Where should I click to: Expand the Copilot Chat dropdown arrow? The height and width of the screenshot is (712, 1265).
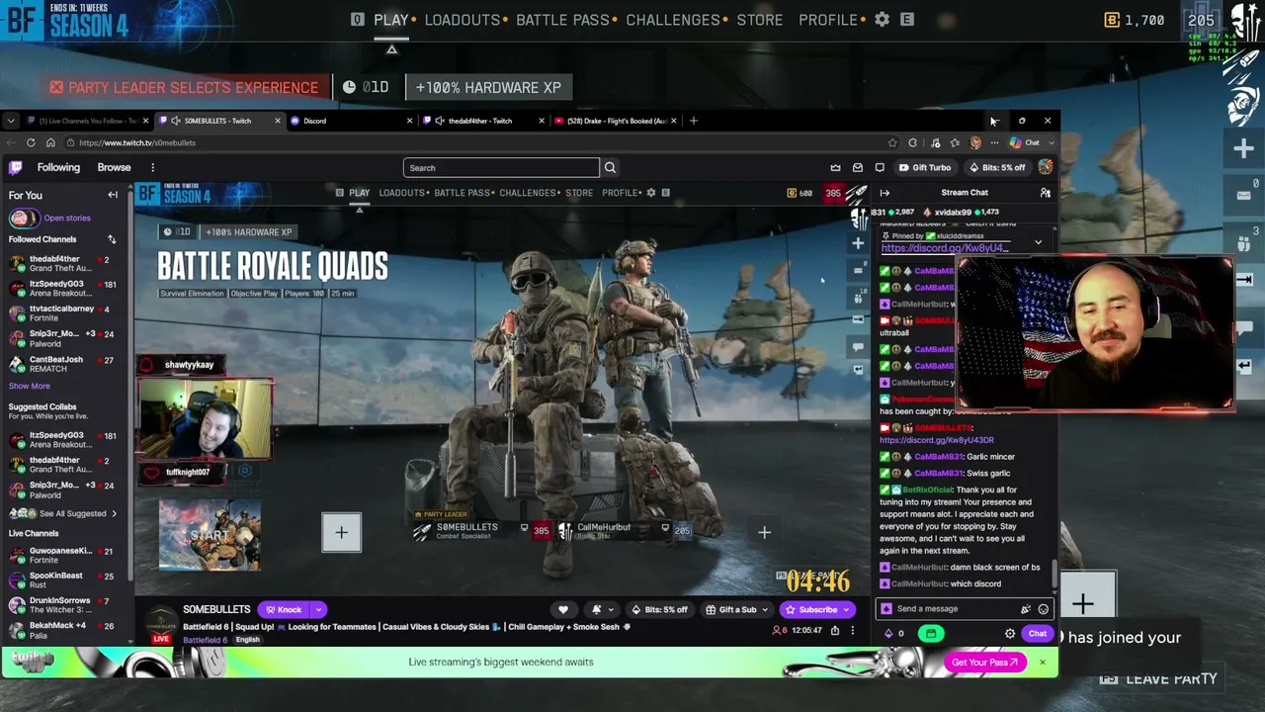(1051, 142)
